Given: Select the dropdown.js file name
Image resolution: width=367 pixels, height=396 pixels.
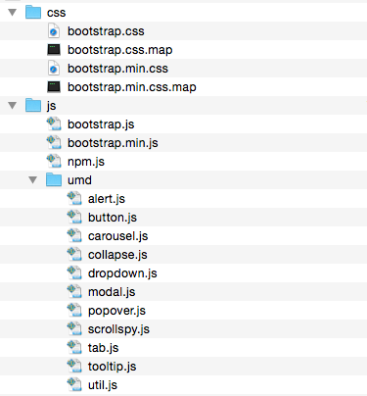Looking at the screenshot, I should pos(122,273).
